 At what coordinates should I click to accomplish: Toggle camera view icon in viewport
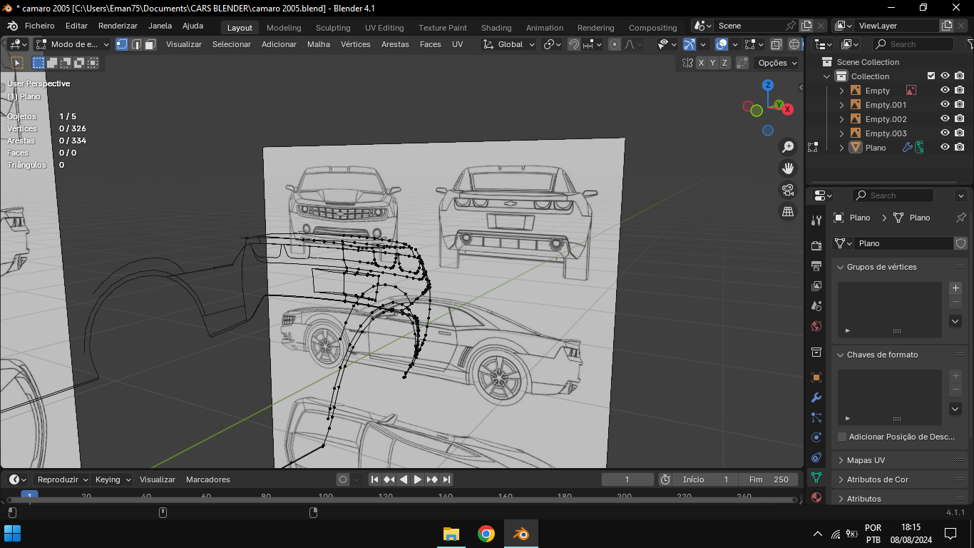[x=788, y=190]
